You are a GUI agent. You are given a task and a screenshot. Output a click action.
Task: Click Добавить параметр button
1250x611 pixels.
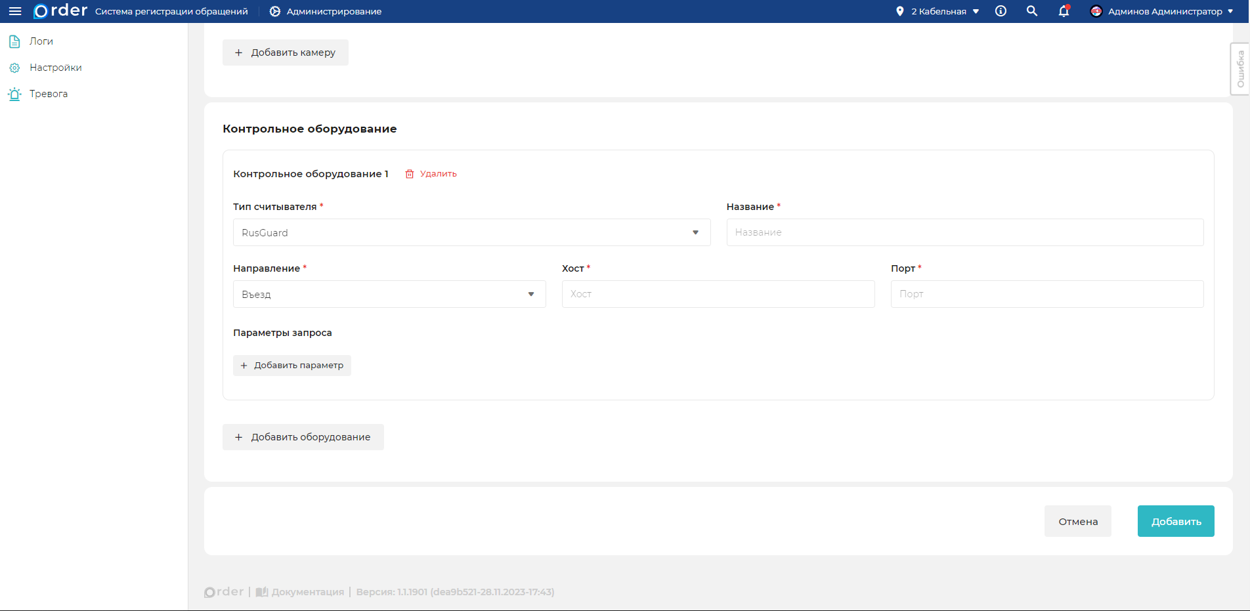tap(292, 366)
